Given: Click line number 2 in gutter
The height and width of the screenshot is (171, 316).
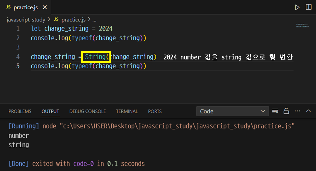Looking at the screenshot, I should 18,38.
